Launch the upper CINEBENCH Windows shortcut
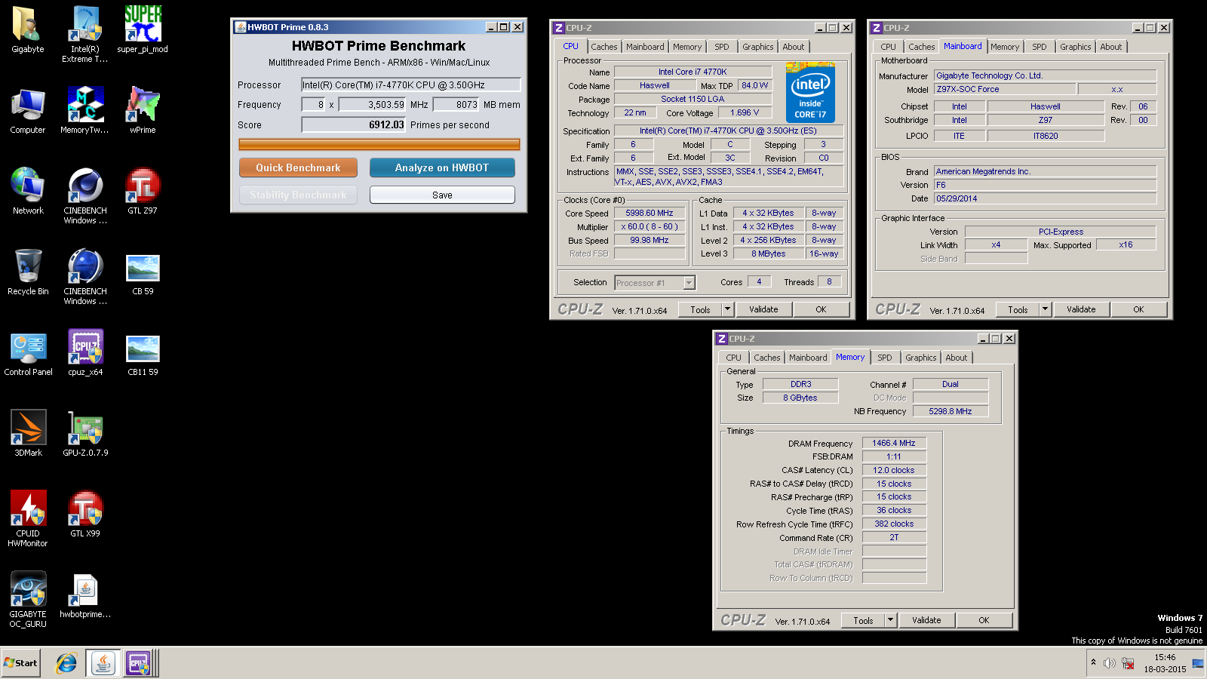 coord(85,196)
